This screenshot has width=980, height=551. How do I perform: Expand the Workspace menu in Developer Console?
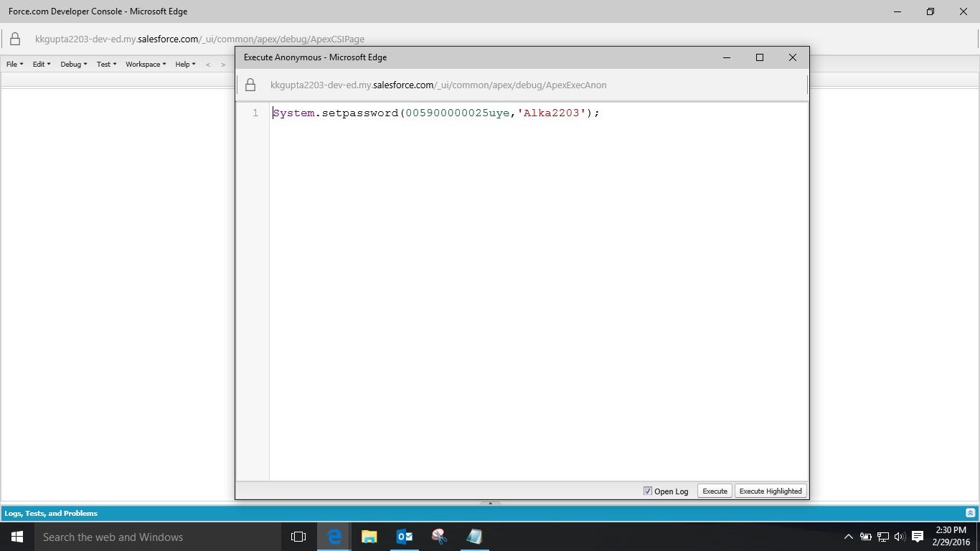pos(146,64)
